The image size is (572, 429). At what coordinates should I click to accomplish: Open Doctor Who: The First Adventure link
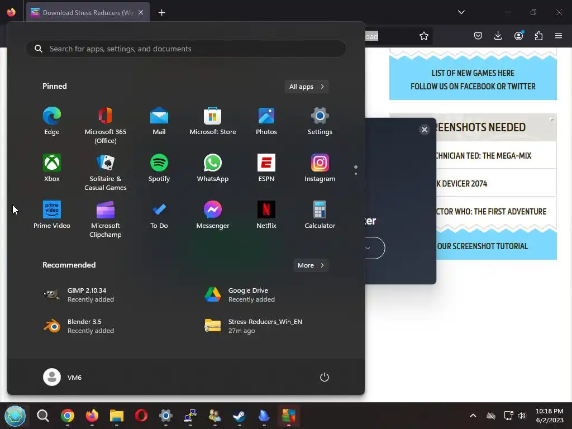click(492, 212)
